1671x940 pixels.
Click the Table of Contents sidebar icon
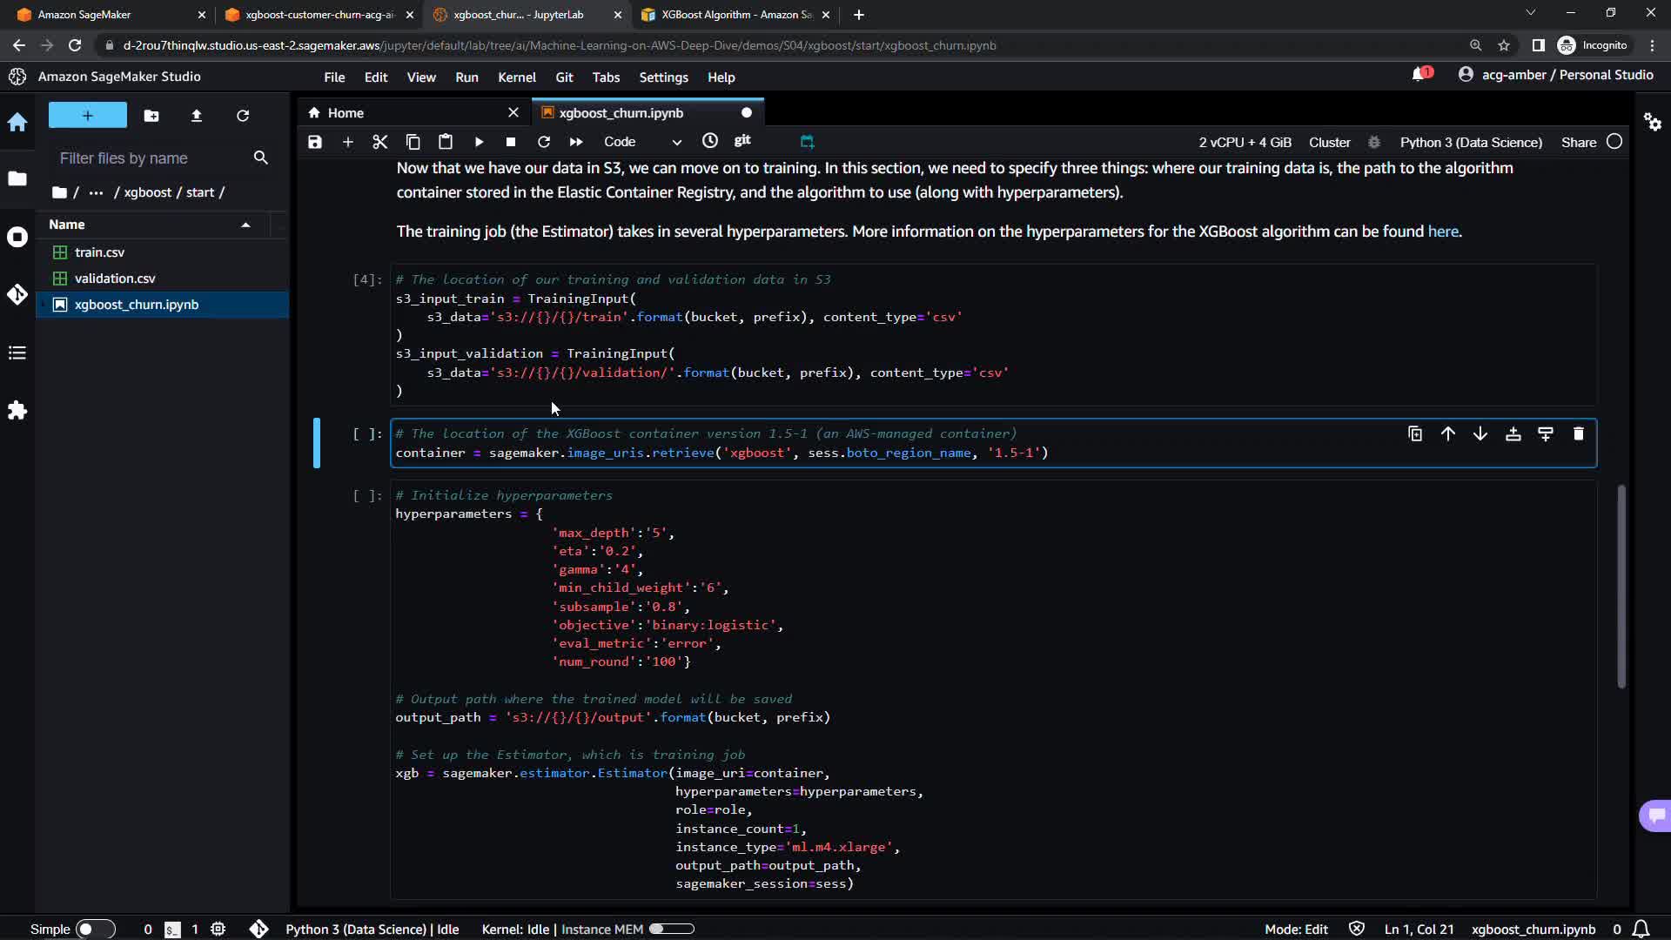(x=17, y=352)
